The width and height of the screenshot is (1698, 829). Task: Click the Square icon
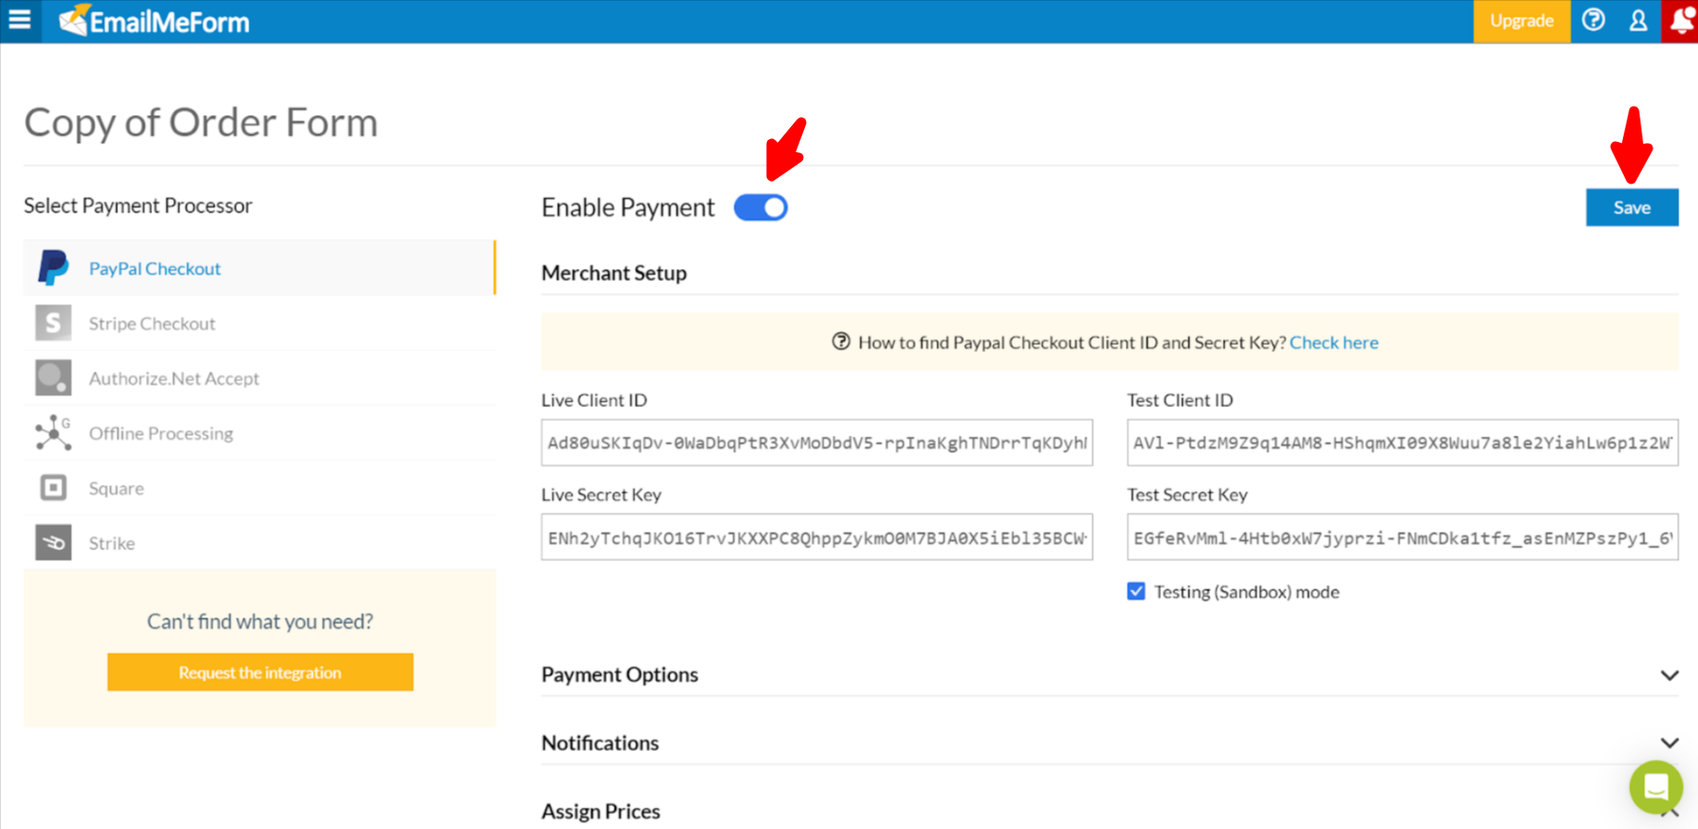(x=53, y=487)
